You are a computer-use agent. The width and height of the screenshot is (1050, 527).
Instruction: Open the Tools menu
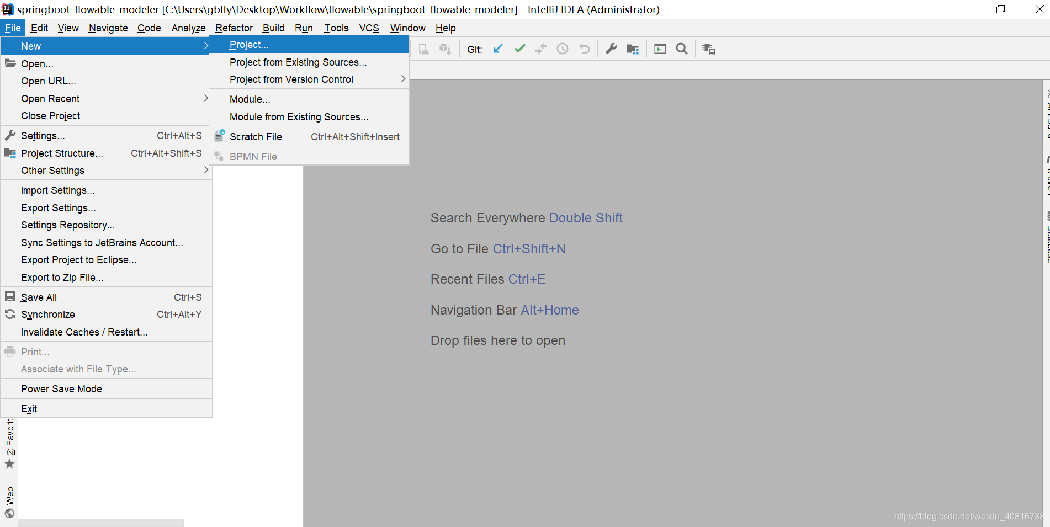tap(336, 28)
